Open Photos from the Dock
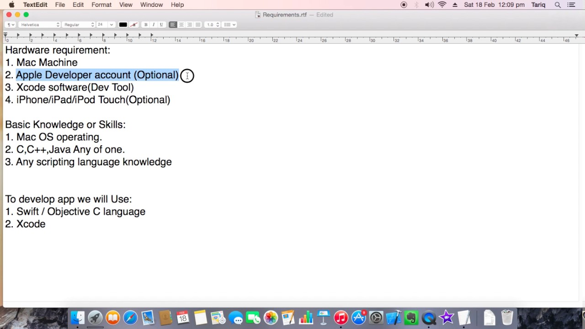The image size is (585, 329). tap(271, 318)
